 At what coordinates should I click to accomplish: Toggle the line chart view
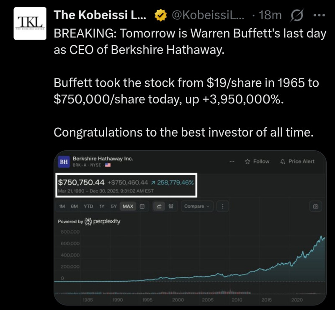pyautogui.click(x=159, y=206)
